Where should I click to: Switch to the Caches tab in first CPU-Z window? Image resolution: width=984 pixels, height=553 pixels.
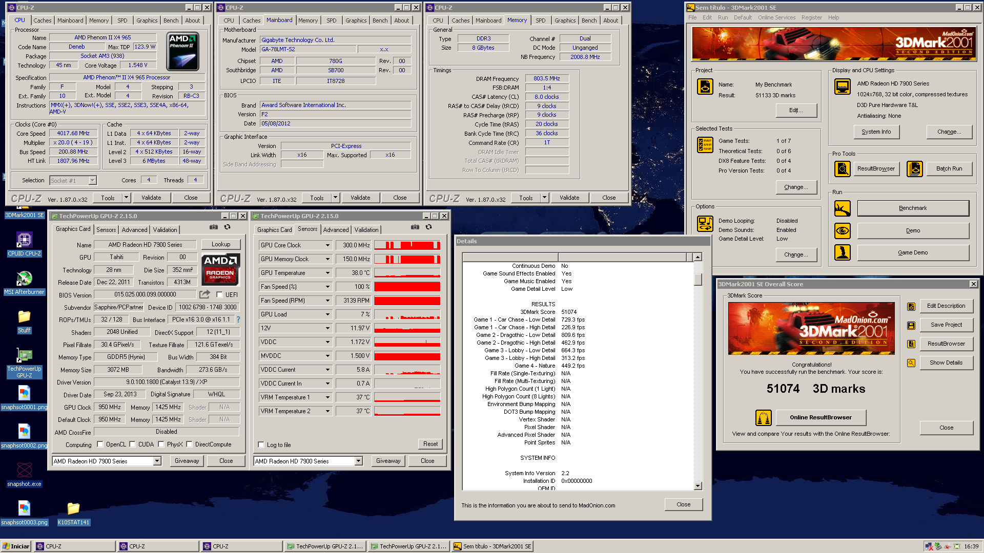click(42, 20)
